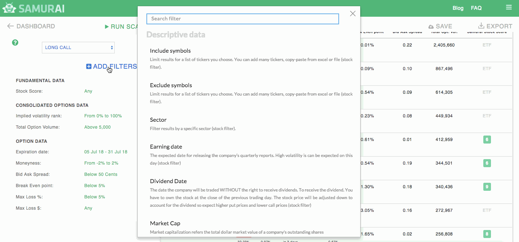The width and height of the screenshot is (519, 242).
Task: Click the green help question mark icon
Action: [x=15, y=43]
